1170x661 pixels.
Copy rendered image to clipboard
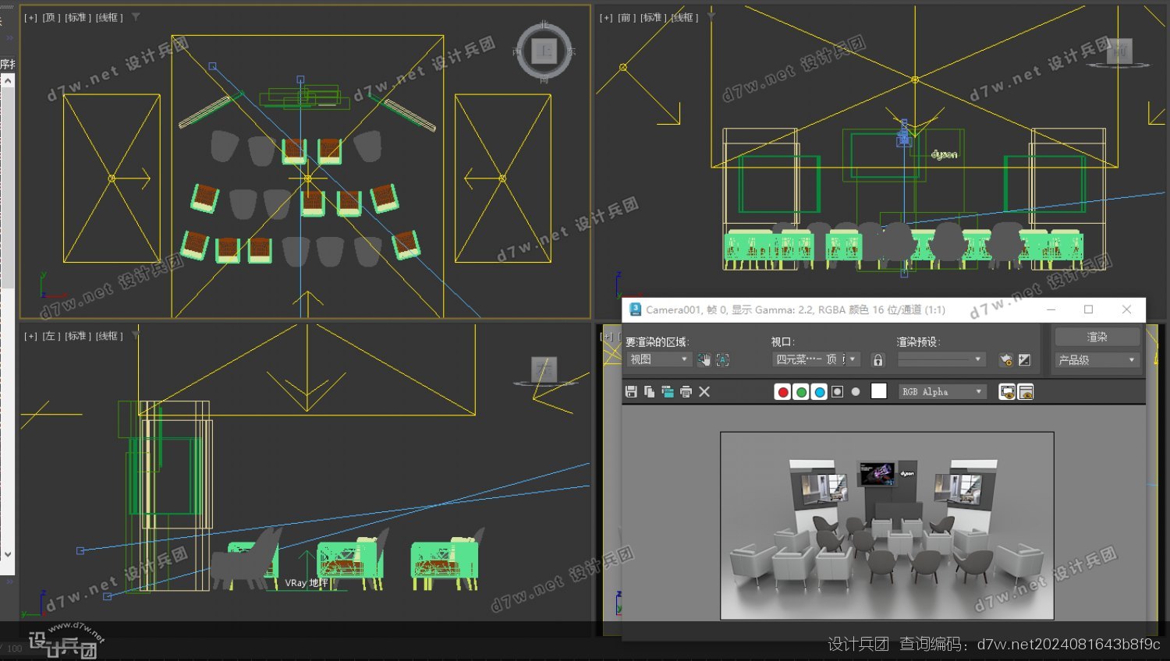pos(649,392)
